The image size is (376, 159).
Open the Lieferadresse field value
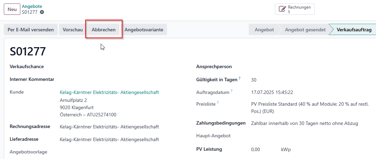coord(109,139)
